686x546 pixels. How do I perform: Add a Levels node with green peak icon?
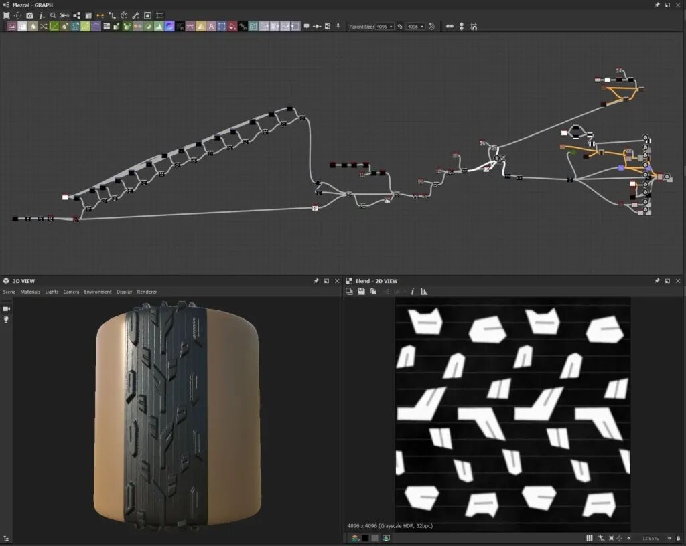coord(159,27)
